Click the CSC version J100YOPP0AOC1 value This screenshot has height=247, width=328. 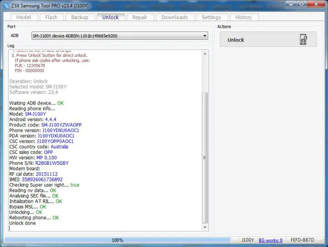(55, 141)
